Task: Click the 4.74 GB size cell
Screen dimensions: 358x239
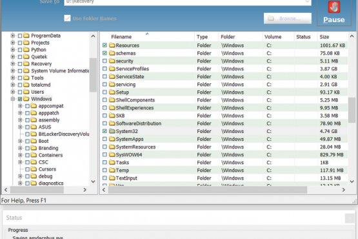Action: pyautogui.click(x=328, y=131)
